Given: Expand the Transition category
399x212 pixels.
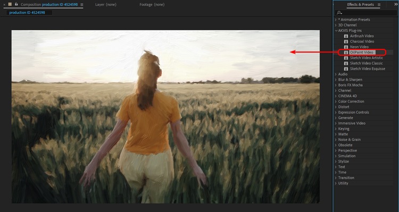Looking at the screenshot, I should tap(336, 178).
